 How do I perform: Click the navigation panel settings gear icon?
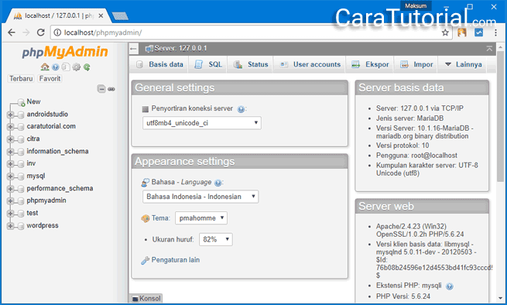[77, 67]
